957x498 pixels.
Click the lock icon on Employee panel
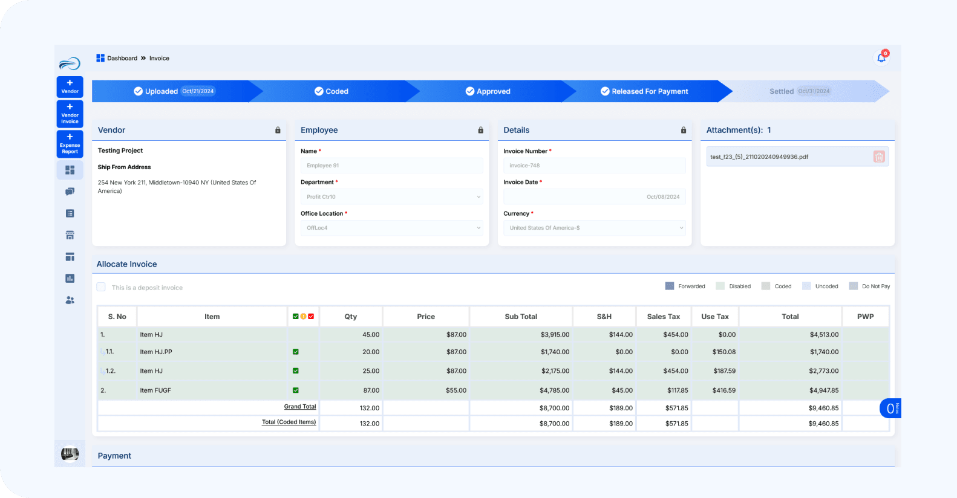(481, 130)
